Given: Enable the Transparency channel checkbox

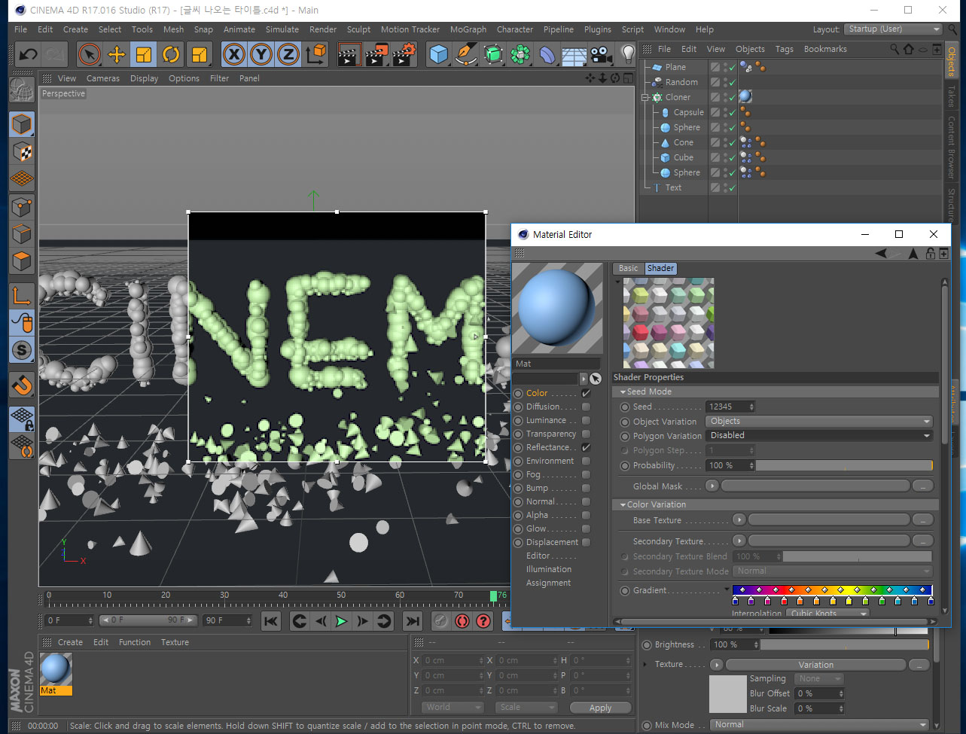Looking at the screenshot, I should [586, 434].
